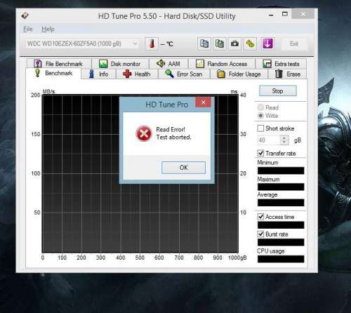Viewport: 351px width, 313px height.
Task: Minimize the HD Tune Pro window
Action: (271, 15)
